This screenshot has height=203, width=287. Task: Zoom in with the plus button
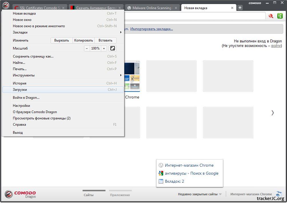coord(104,48)
